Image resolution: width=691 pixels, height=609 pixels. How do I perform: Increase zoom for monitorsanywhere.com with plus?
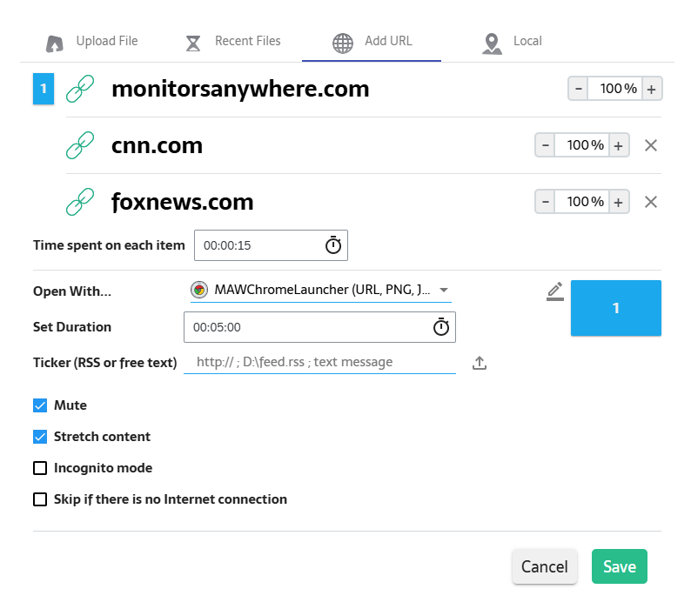coord(651,89)
